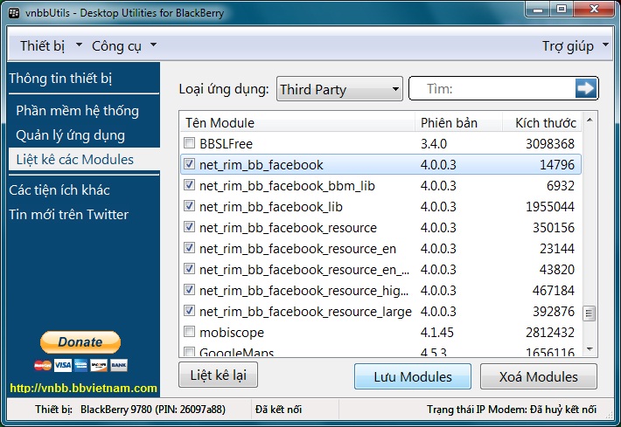
Task: Click the size value 1955044
Action: coord(549,206)
